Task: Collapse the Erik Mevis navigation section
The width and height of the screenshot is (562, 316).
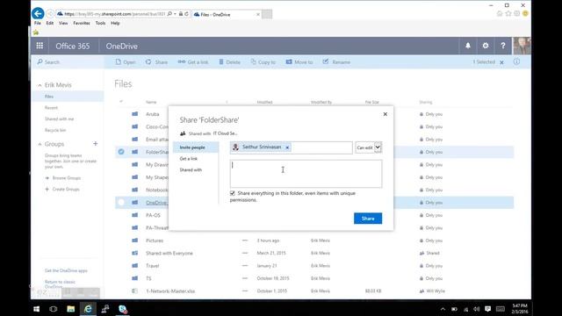Action: [x=40, y=85]
